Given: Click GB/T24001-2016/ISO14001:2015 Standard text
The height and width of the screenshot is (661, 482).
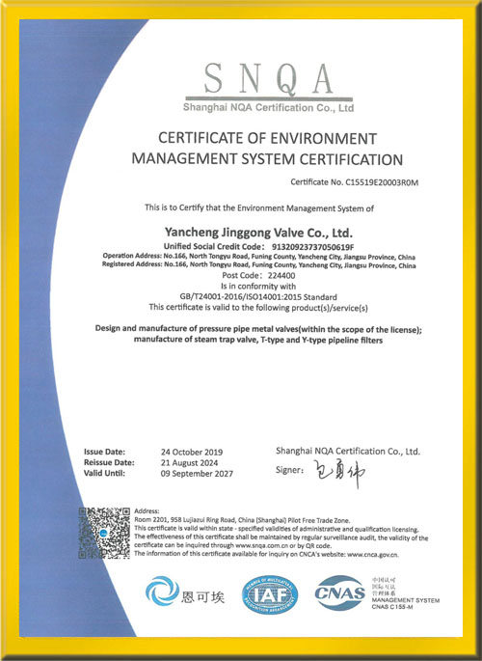Looking at the screenshot, I should pyautogui.click(x=258, y=297).
